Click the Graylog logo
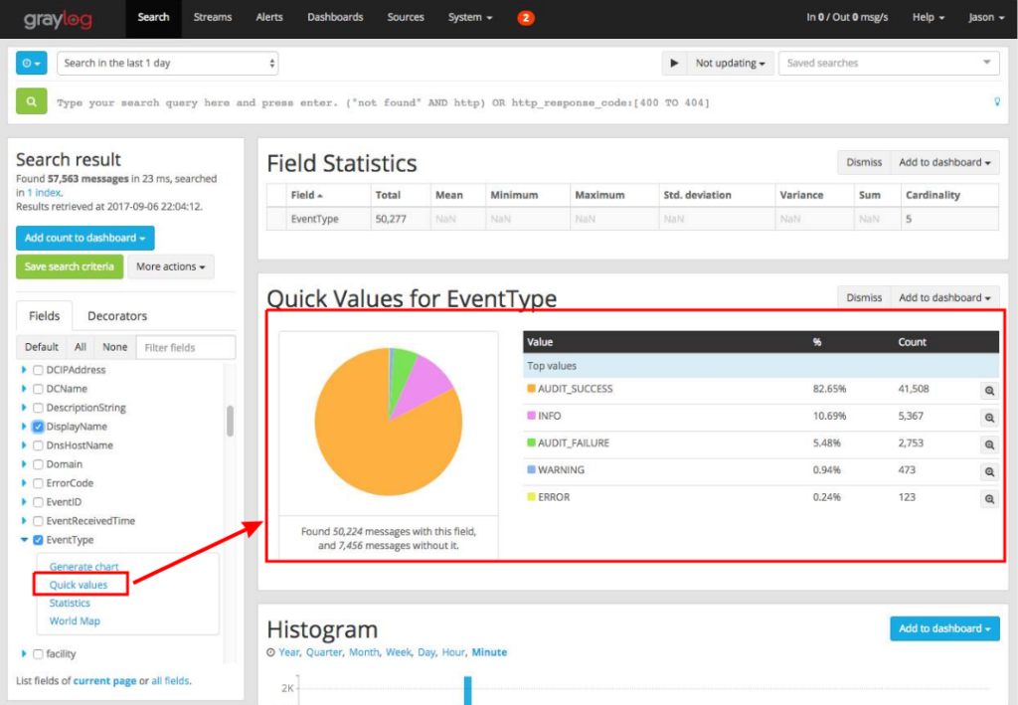 58,19
